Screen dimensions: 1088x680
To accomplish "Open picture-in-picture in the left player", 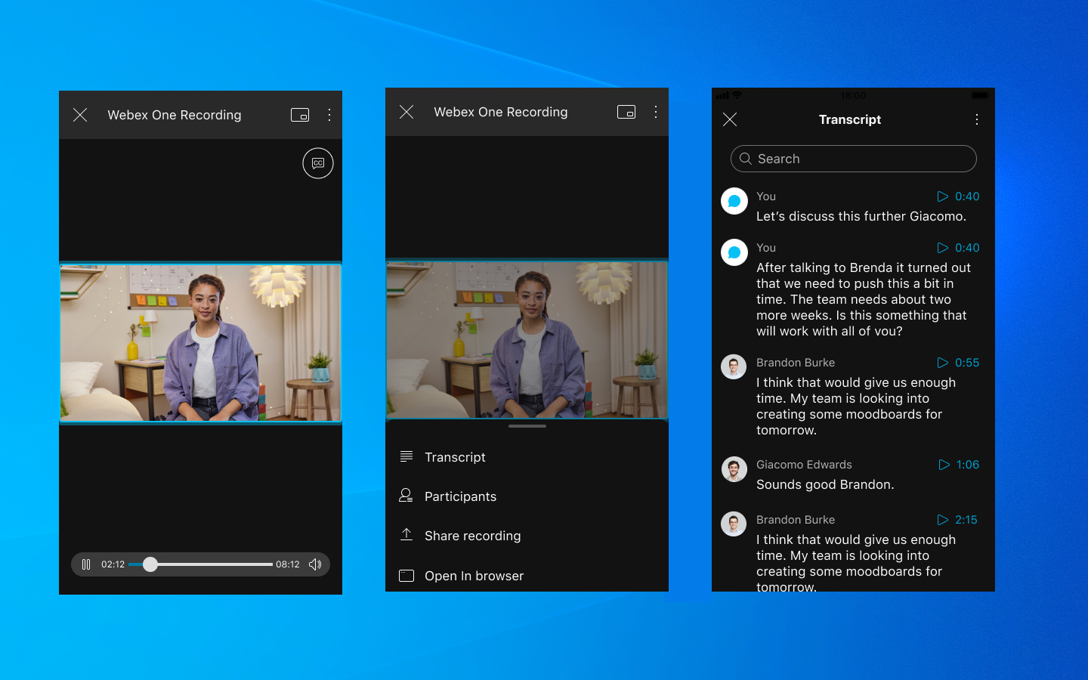I will 300,115.
